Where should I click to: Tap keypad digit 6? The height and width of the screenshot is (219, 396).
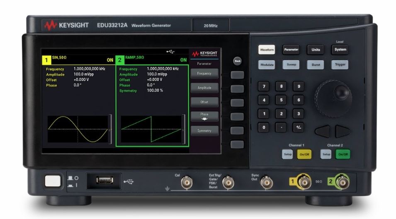299,100
